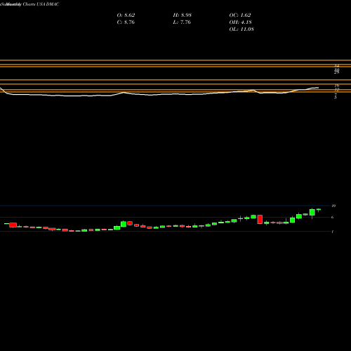351x351 pixels.
Task: Click the 'OL: 11.08' reading
Action: (x=241, y=29)
